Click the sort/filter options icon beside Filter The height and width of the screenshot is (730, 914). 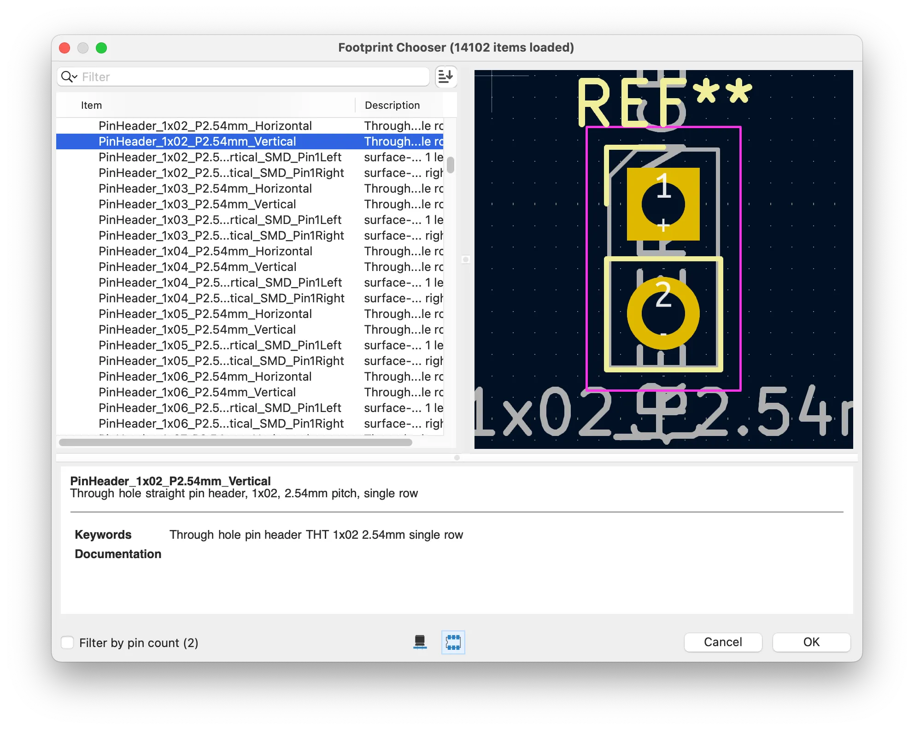[x=446, y=77]
